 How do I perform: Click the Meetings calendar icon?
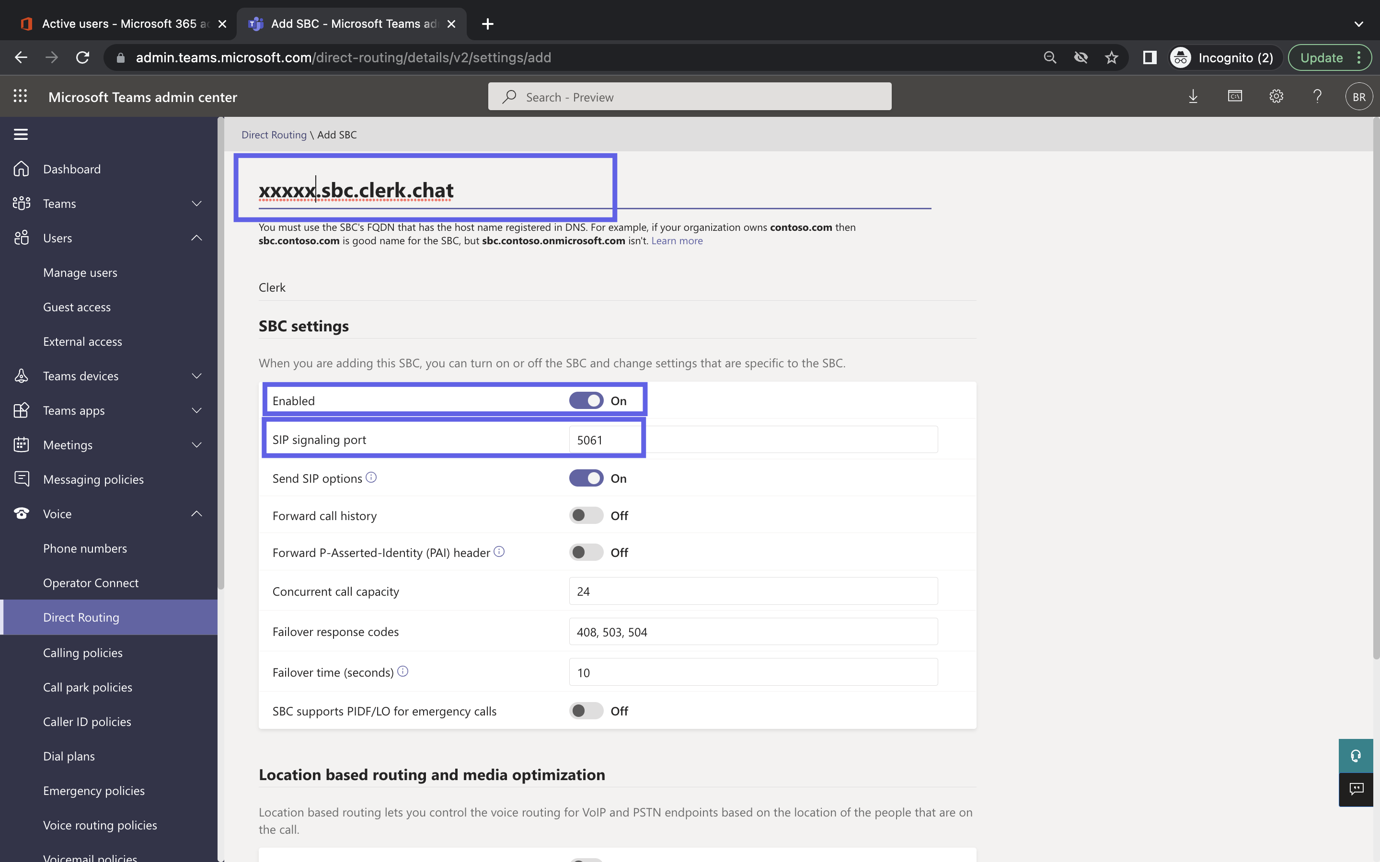click(x=21, y=445)
